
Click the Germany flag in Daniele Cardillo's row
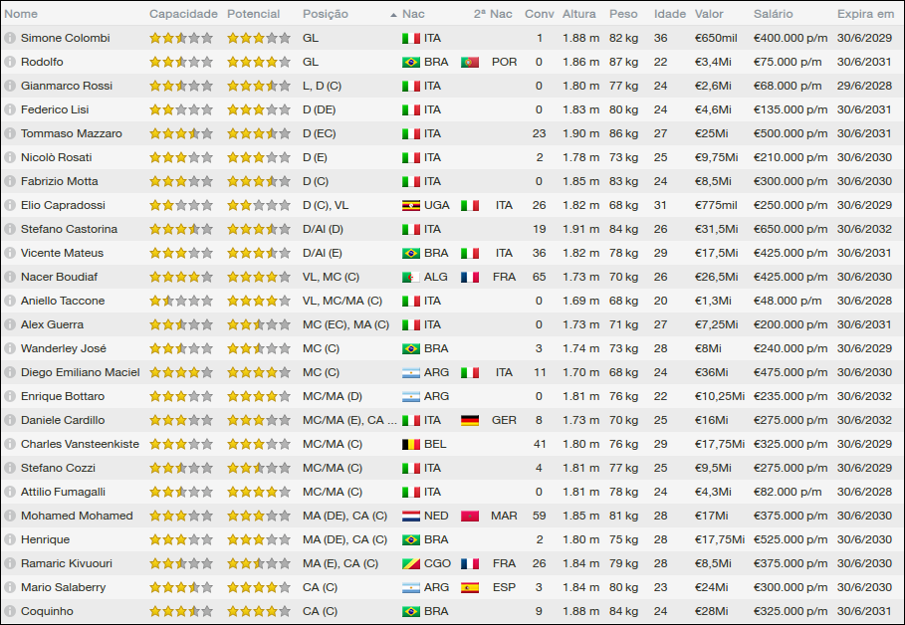[470, 420]
